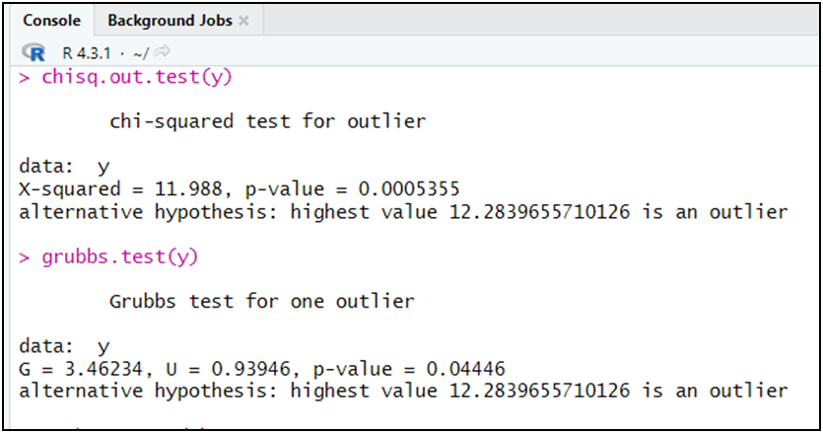
Task: Open the Background Jobs tab
Action: tap(170, 20)
